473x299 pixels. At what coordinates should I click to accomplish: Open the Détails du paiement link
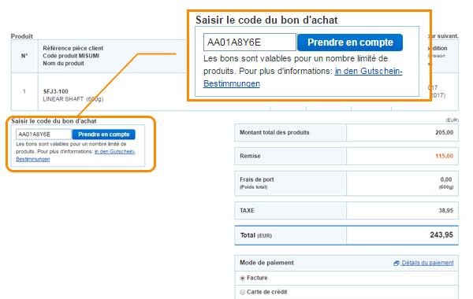(427, 263)
